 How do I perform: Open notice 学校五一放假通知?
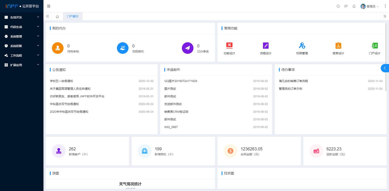pos(61,81)
